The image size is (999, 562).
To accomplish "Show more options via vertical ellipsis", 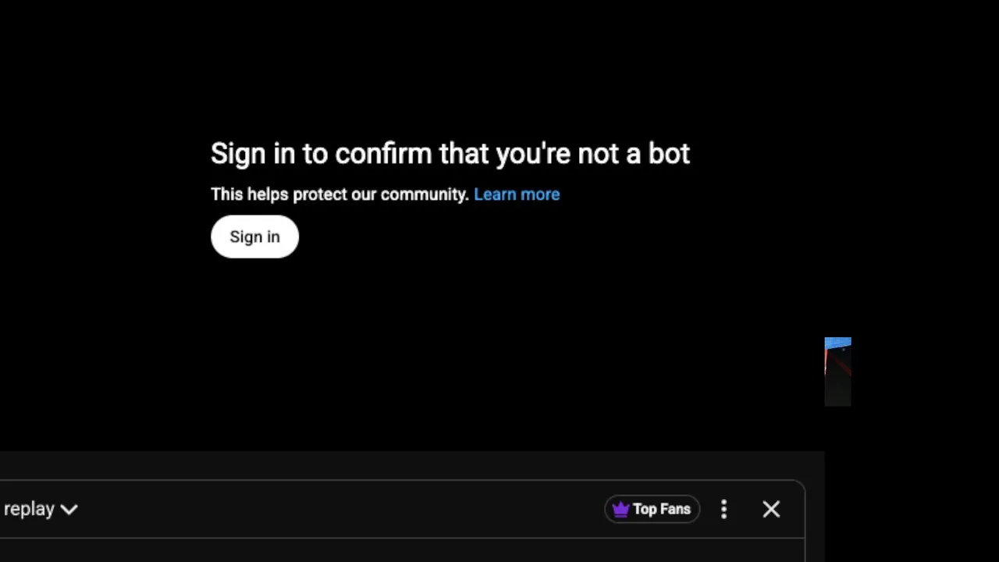I will (723, 510).
